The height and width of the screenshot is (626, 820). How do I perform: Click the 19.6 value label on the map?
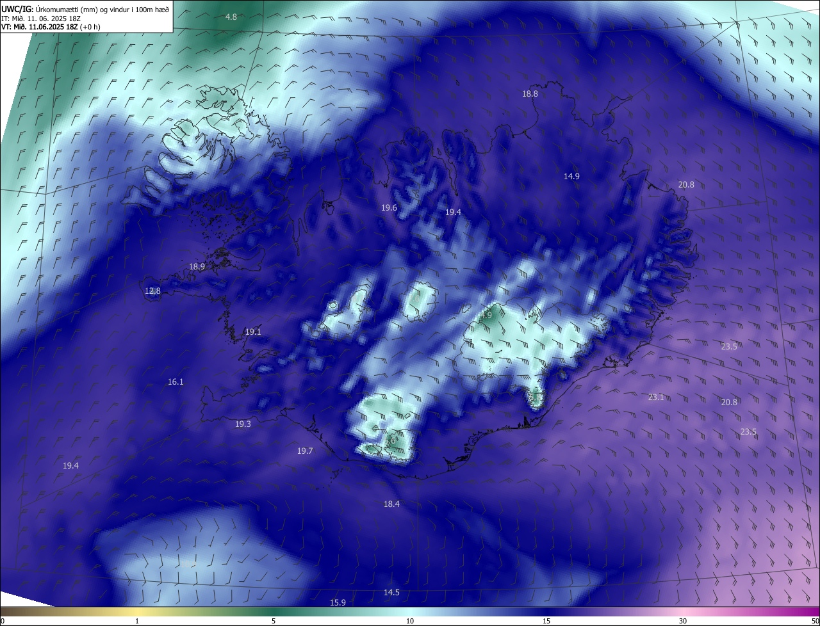click(389, 208)
